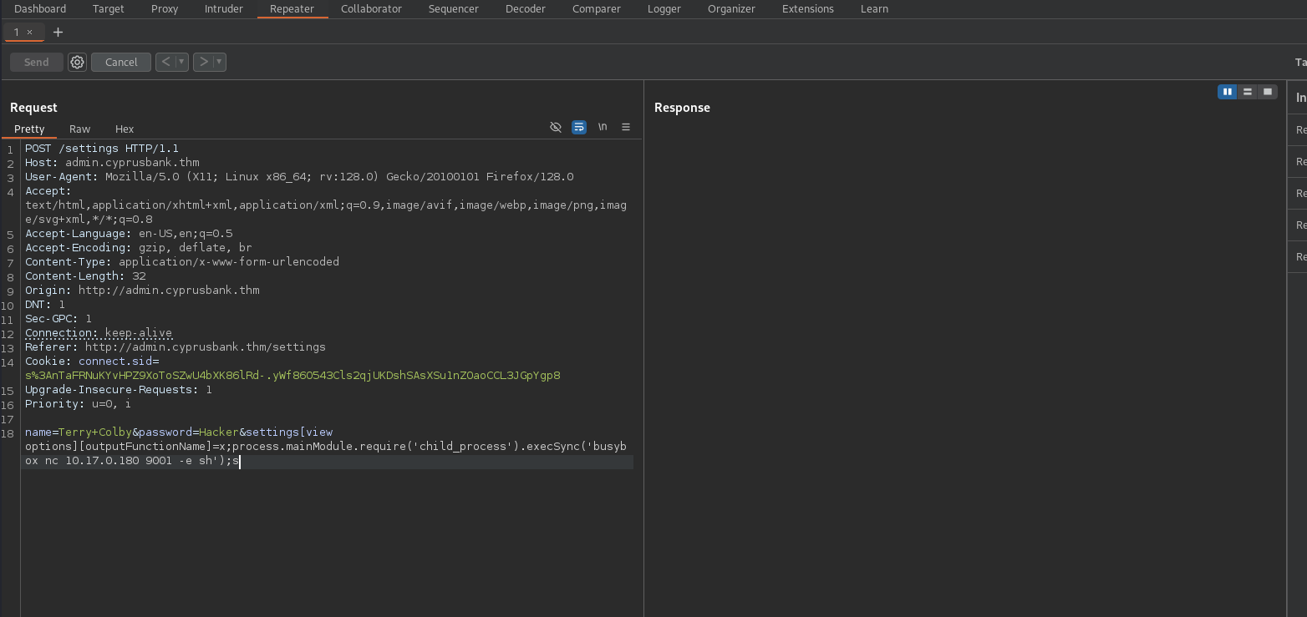Select side-by-side layout icon
The height and width of the screenshot is (617, 1307).
click(x=1227, y=92)
